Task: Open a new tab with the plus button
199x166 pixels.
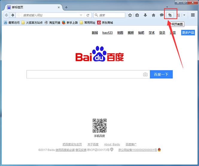Action: 66,8
